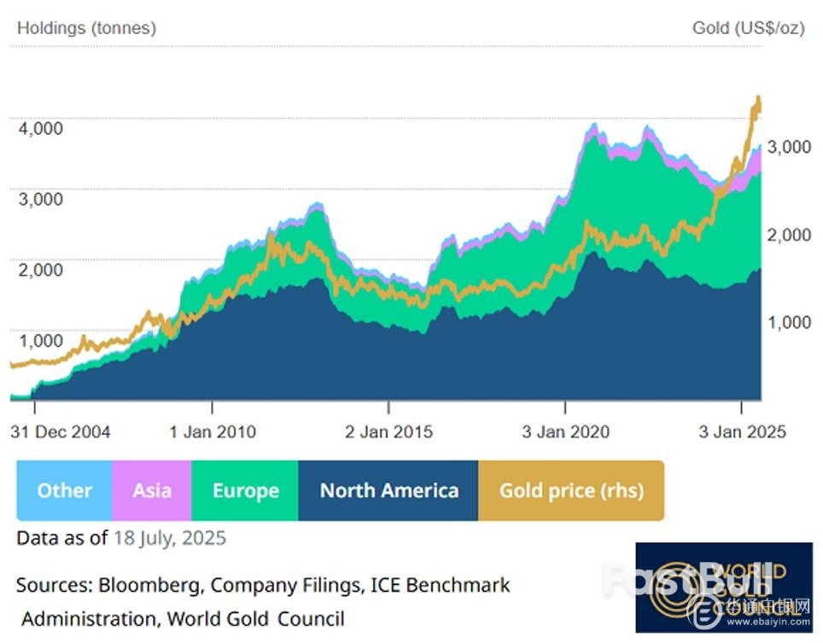Select the 3 Jan 2025 date label
Image resolution: width=823 pixels, height=643 pixels.
pos(742,432)
